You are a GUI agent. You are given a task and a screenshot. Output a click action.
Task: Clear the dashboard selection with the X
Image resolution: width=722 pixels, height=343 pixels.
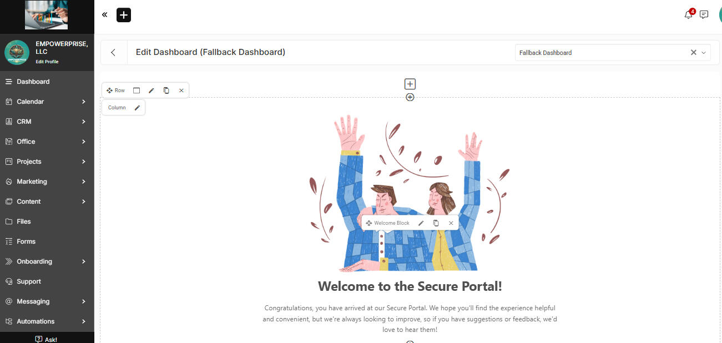tap(693, 52)
